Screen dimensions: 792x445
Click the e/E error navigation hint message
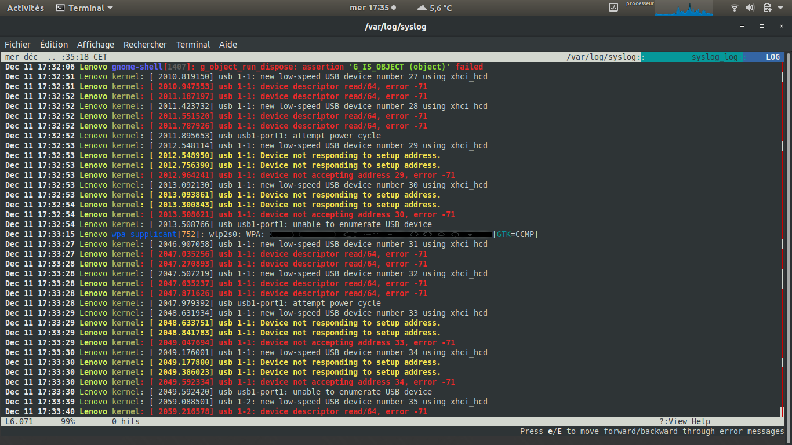[x=652, y=431]
